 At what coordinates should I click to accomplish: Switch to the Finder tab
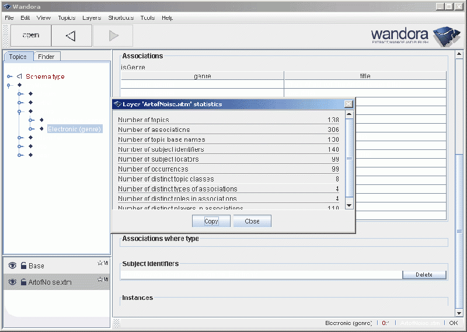point(46,57)
